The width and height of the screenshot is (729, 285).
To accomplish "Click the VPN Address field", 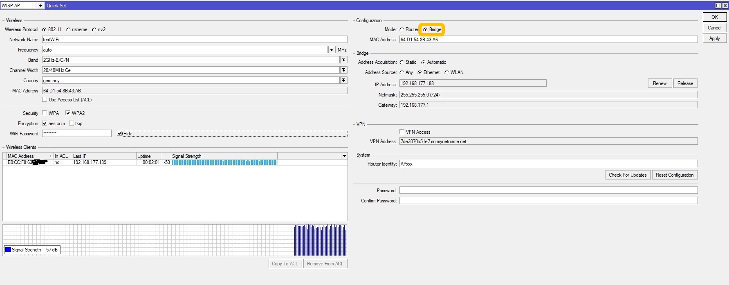I will tap(548, 141).
